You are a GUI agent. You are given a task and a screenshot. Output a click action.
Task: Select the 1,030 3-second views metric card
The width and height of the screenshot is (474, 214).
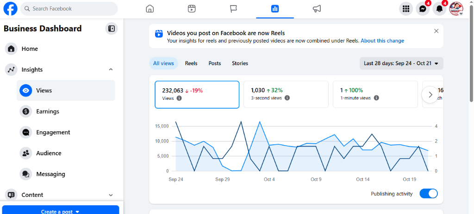[286, 94]
